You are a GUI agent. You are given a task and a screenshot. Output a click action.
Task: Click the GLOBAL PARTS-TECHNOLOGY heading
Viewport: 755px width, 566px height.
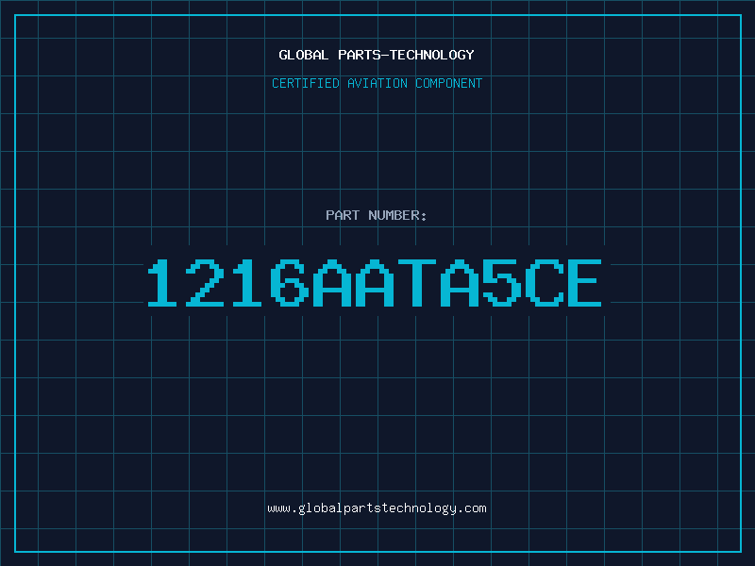coord(377,55)
